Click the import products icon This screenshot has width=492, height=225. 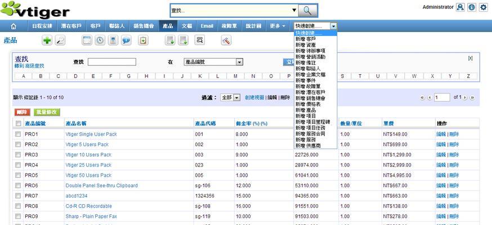[x=171, y=40]
